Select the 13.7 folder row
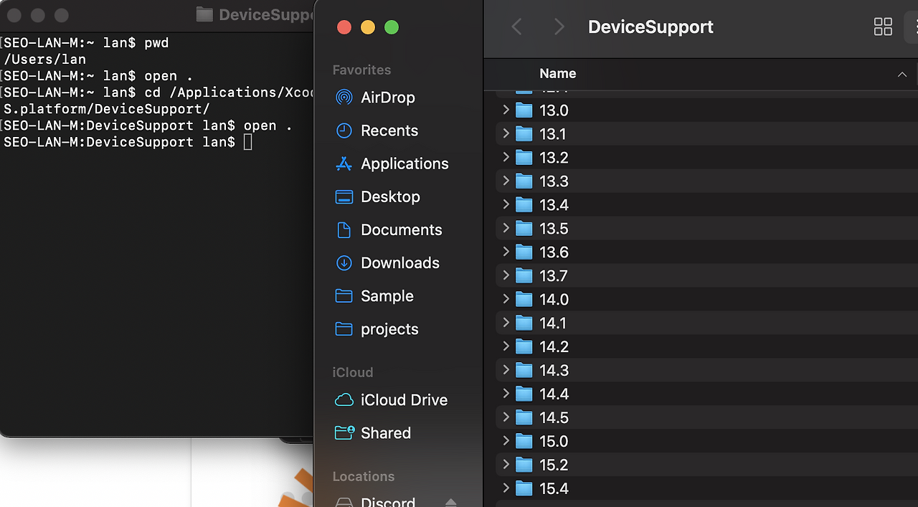The image size is (918, 507). pyautogui.click(x=706, y=275)
